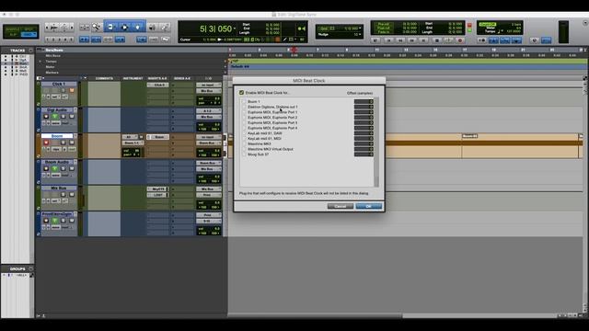Open the Groups list header menu
This screenshot has height=331, width=589.
[x=30, y=268]
